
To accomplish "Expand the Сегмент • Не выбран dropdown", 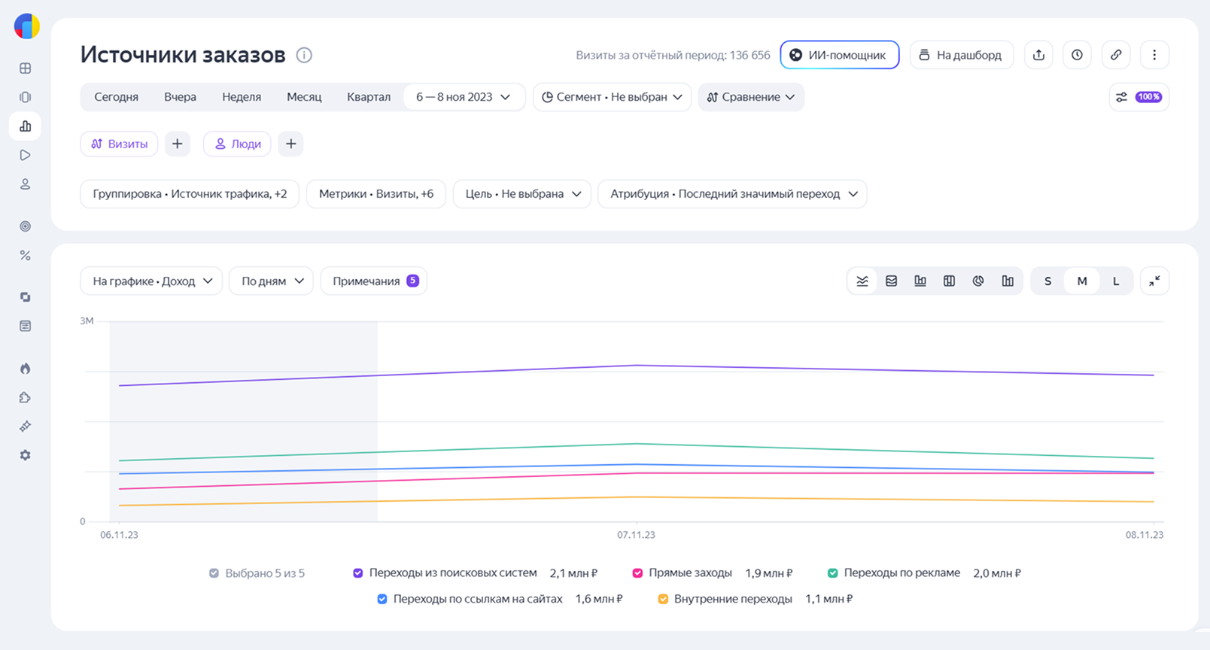I will click(x=612, y=97).
